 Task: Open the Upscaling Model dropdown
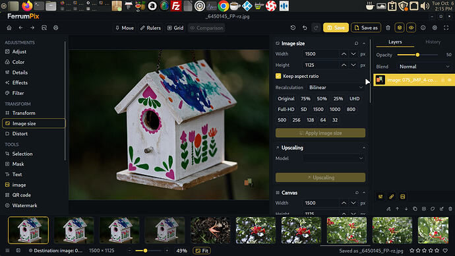tap(334, 158)
